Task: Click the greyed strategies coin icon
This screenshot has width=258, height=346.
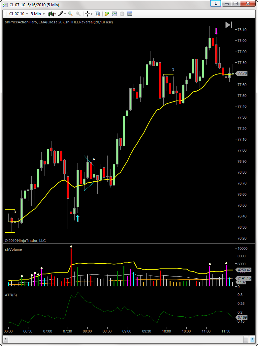Action: (x=122, y=14)
